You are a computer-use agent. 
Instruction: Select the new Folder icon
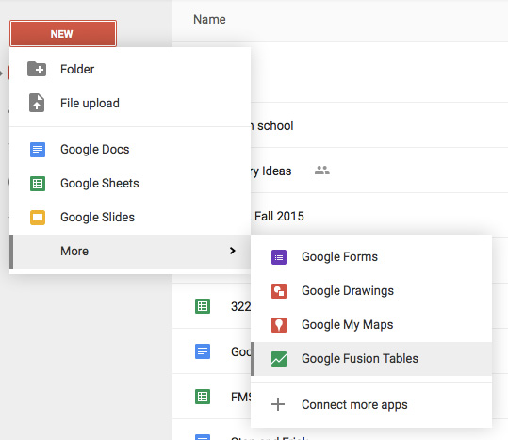click(37, 69)
